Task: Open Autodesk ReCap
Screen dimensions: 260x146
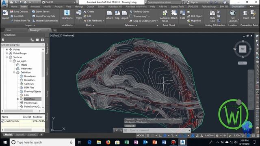Action: [165, 16]
